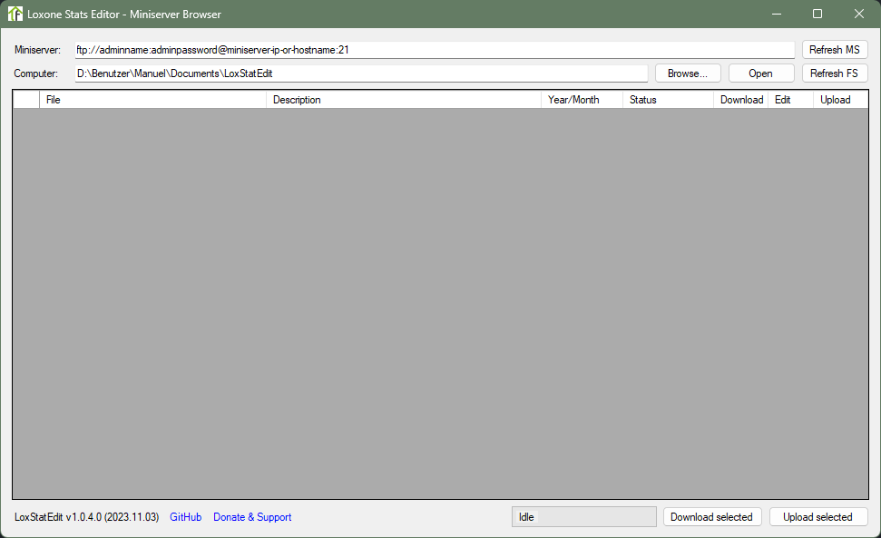Focus the Miniserver FTP address field
The height and width of the screenshot is (538, 881).
(x=435, y=49)
